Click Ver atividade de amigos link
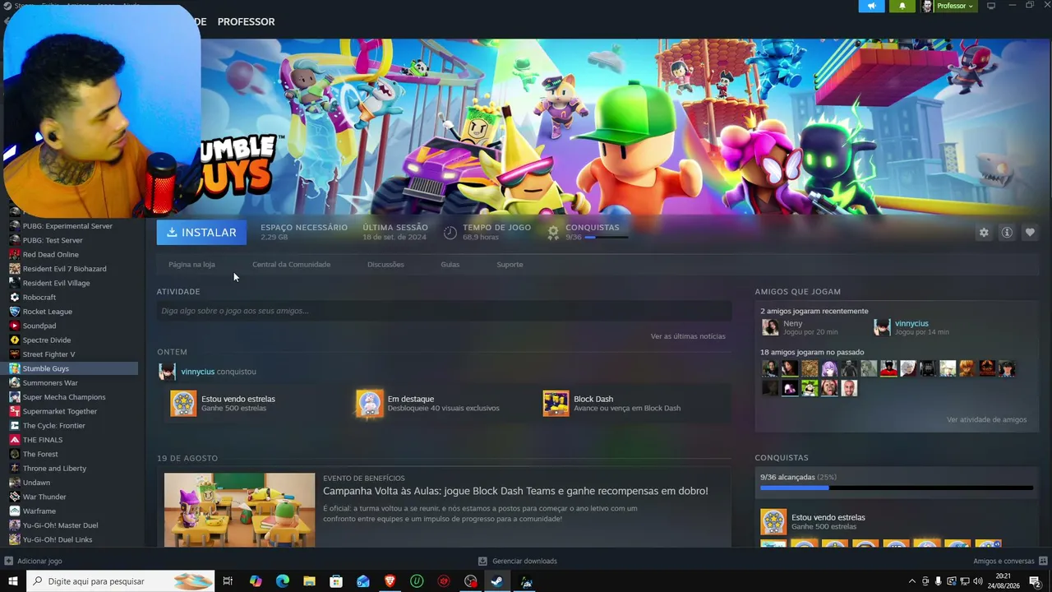Viewport: 1052px width, 592px height. click(986, 419)
